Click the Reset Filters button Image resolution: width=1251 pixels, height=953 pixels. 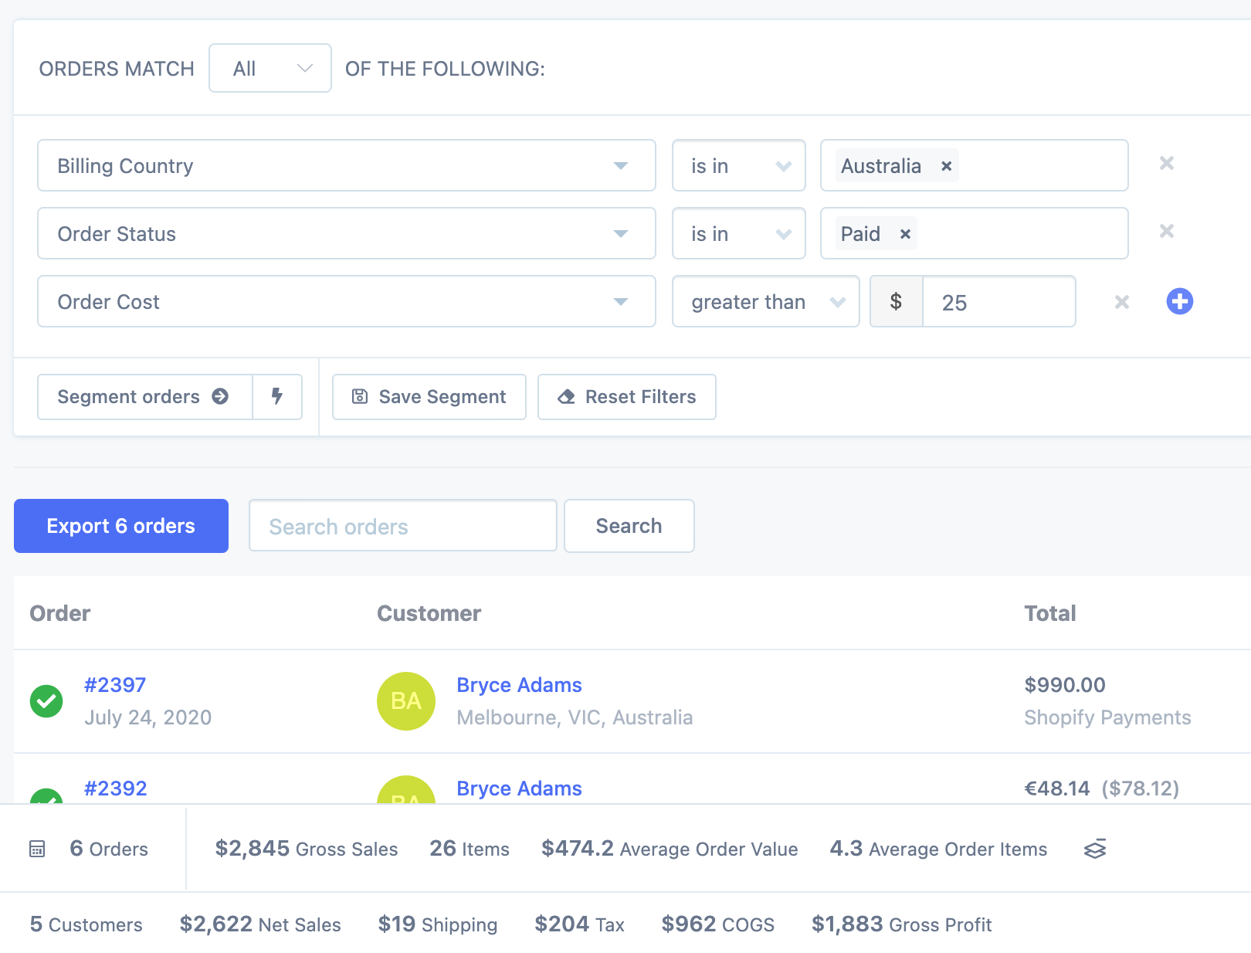(626, 397)
